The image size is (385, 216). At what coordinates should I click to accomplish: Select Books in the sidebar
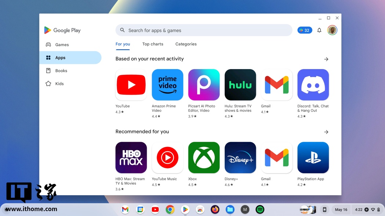tap(70, 71)
